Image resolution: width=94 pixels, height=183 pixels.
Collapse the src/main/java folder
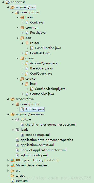click(x=8, y=7)
